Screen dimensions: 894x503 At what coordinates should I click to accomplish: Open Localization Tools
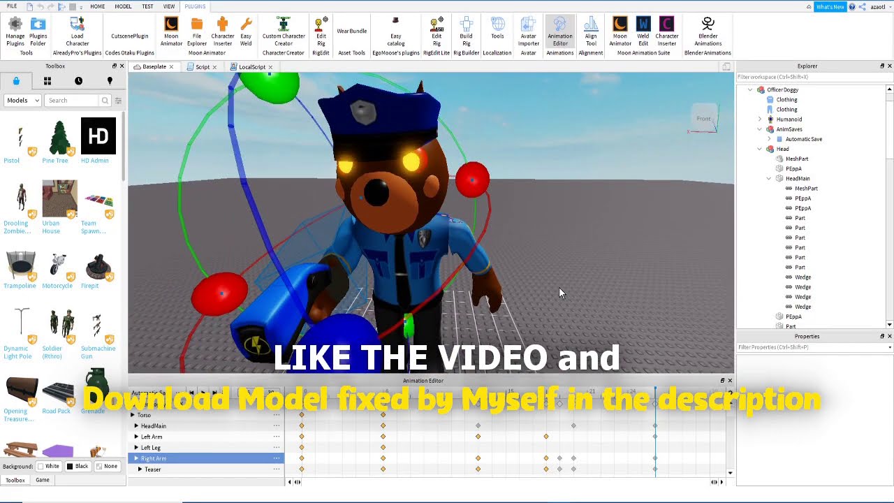point(497,29)
